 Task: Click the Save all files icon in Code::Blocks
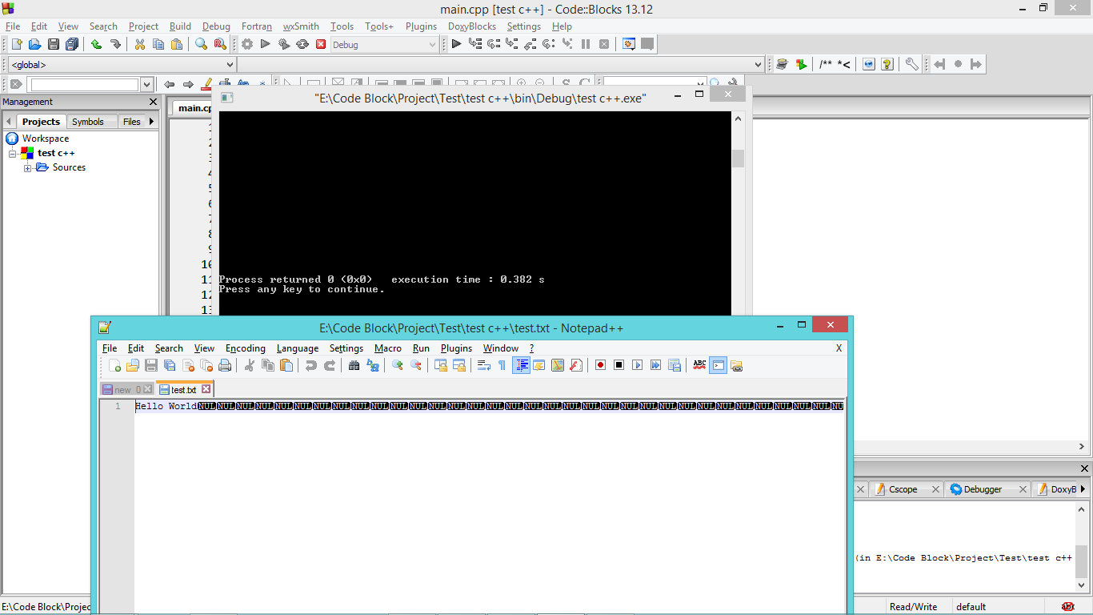72,45
